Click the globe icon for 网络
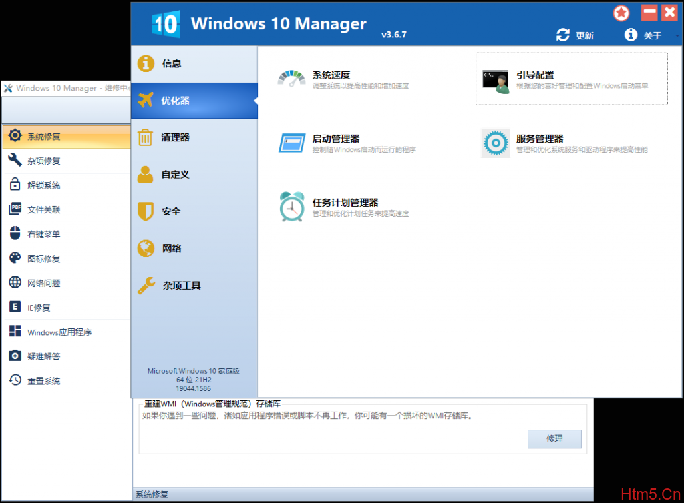 (x=146, y=248)
